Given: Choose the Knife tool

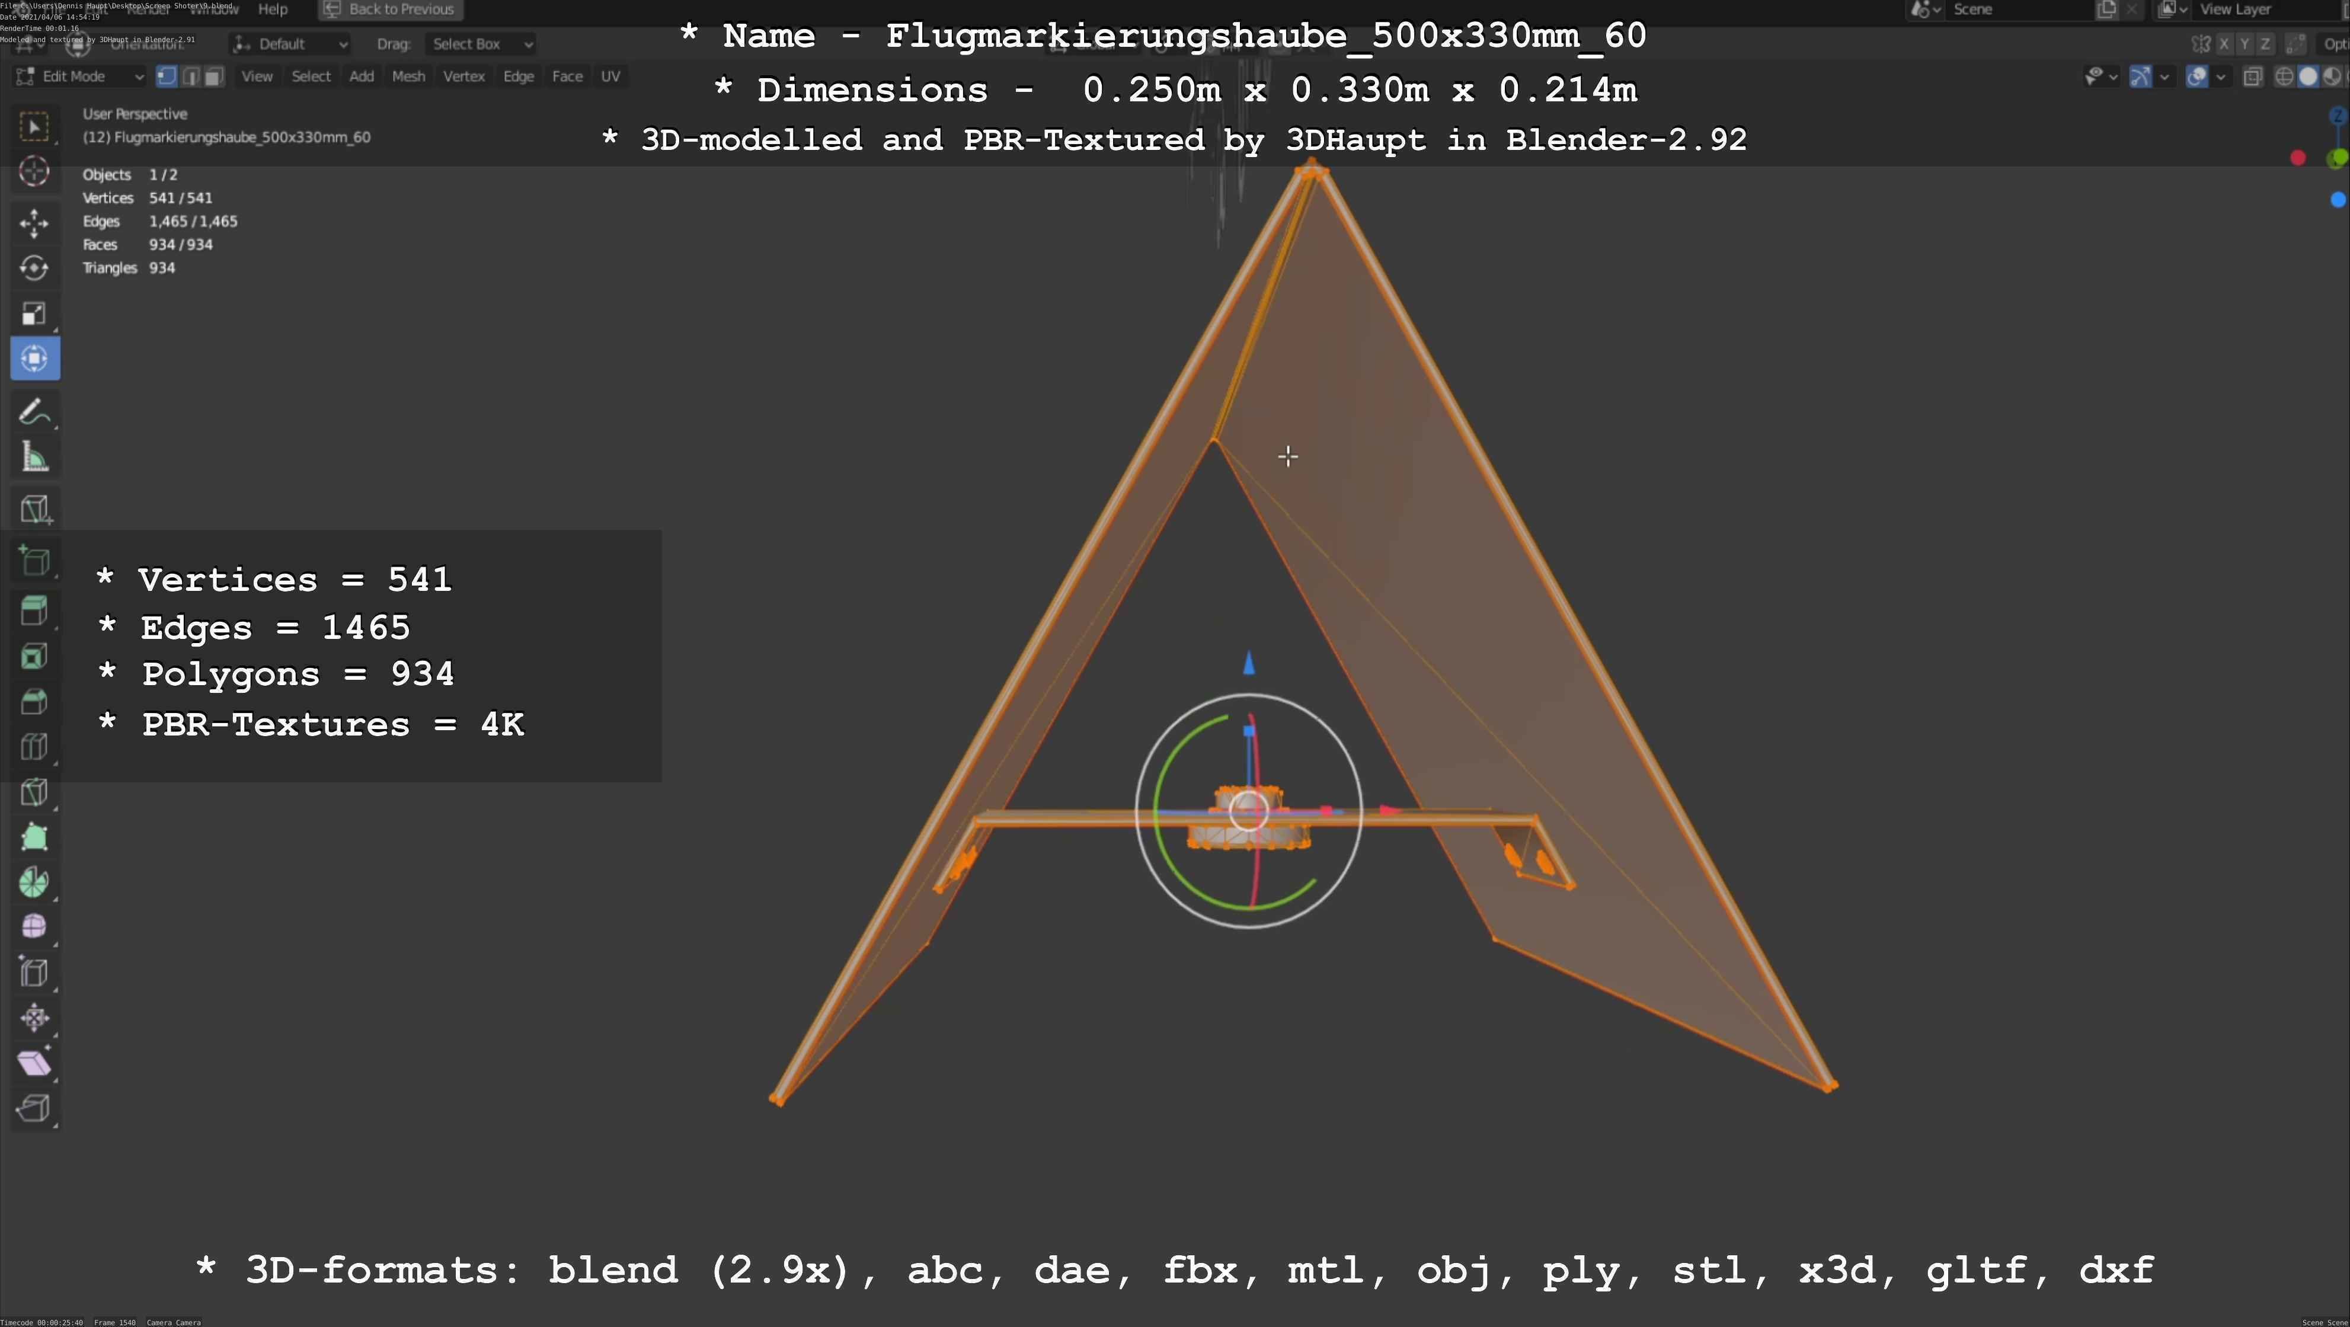Looking at the screenshot, I should tap(34, 791).
